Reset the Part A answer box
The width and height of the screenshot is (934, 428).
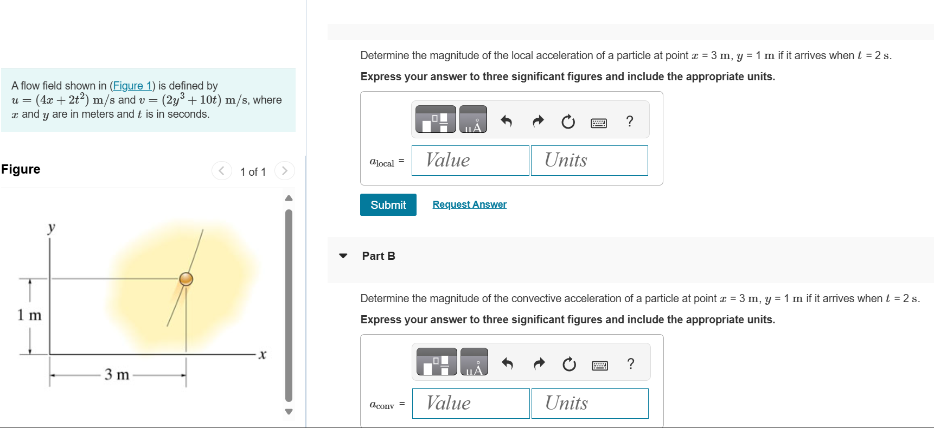coord(567,122)
